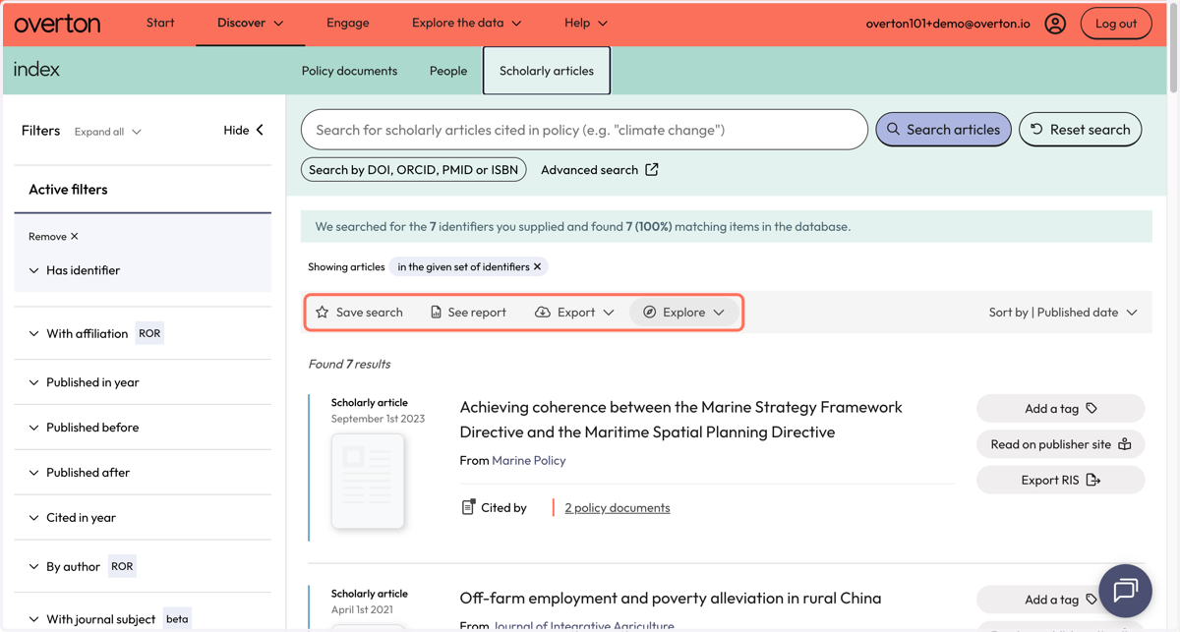Click the overton101+demo@overton.io account text
This screenshot has width=1180, height=632.
click(x=948, y=24)
